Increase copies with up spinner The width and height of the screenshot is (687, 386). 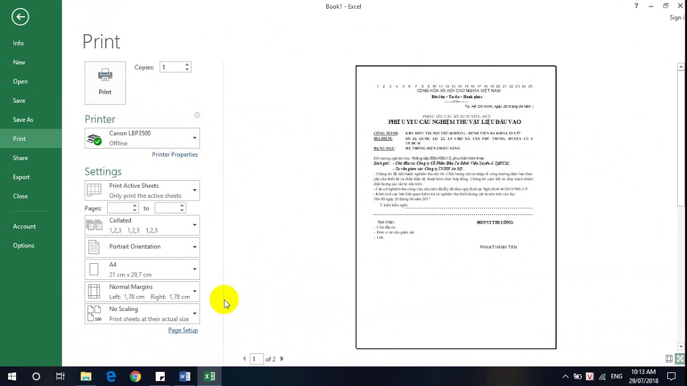187,65
